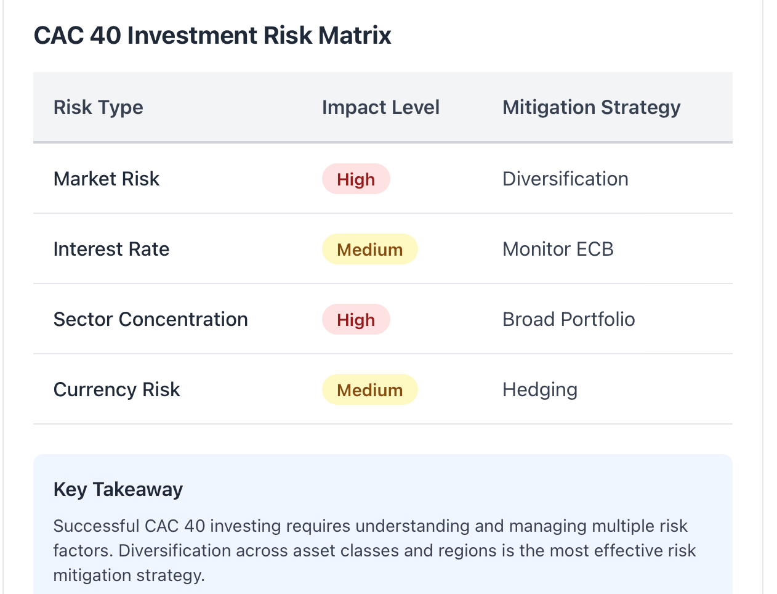
Task: Click the Risk Type column header
Action: point(99,107)
